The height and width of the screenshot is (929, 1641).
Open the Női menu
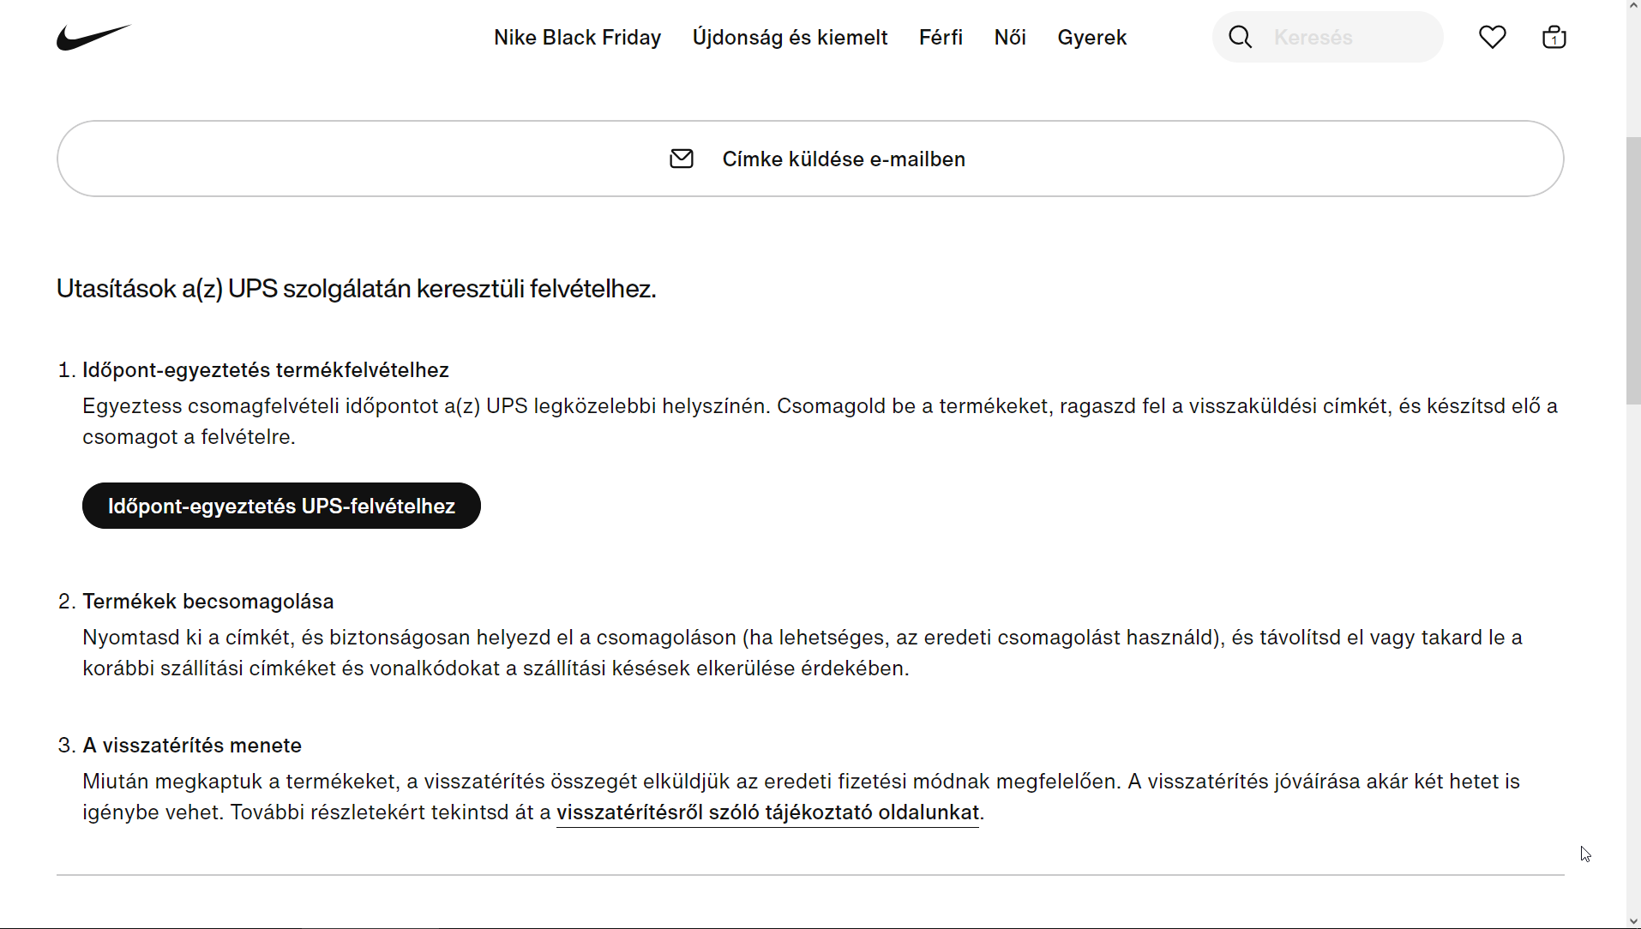1010,38
